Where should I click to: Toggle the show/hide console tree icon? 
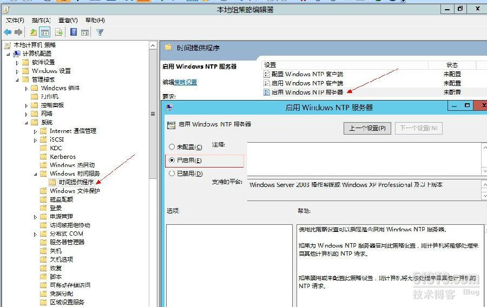click(x=45, y=32)
